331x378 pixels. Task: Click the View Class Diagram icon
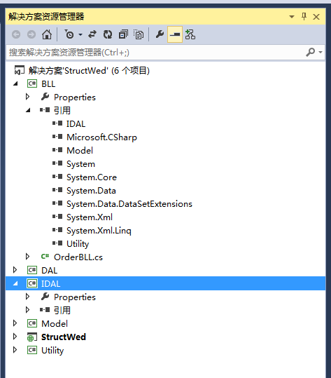[190, 34]
